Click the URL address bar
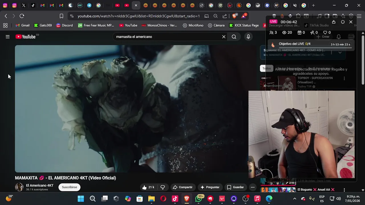The image size is (365, 205). click(139, 16)
